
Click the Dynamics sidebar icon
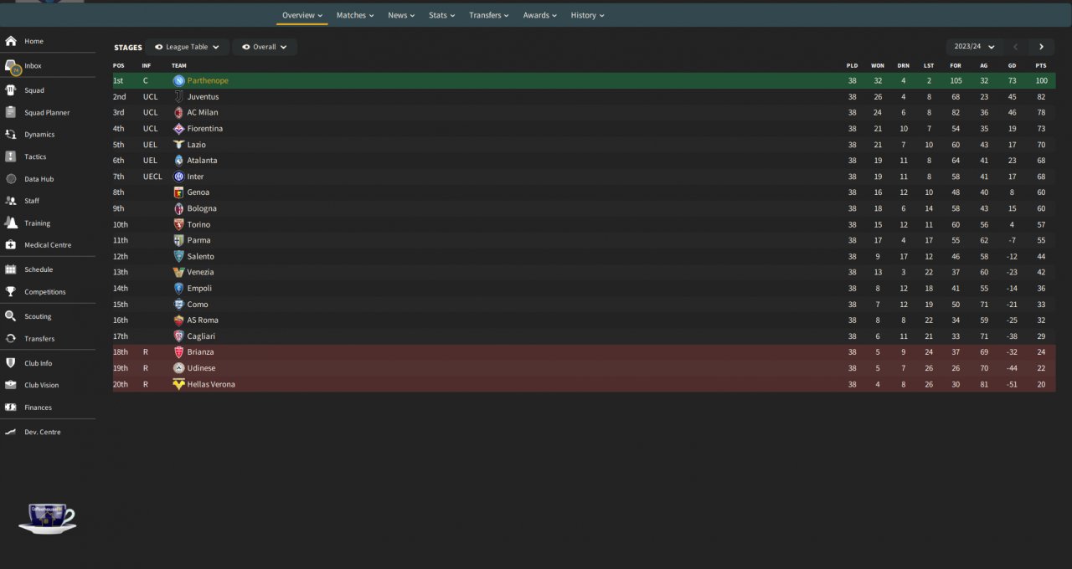[x=11, y=135]
